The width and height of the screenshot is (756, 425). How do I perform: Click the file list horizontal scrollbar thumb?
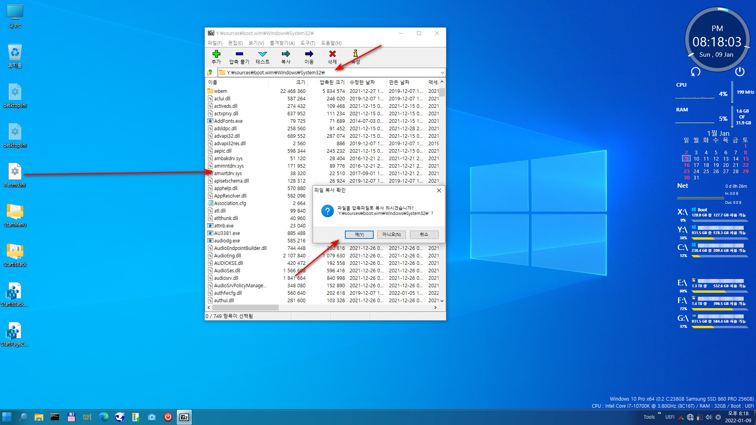click(245, 308)
